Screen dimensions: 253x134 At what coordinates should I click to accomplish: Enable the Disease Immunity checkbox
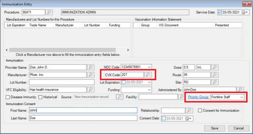point(8,97)
